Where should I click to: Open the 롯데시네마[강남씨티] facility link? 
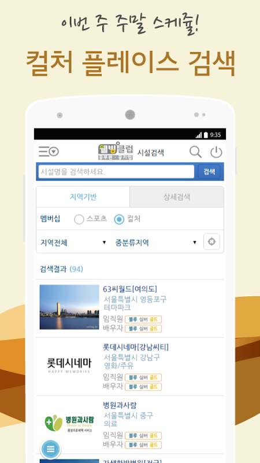[x=136, y=347]
